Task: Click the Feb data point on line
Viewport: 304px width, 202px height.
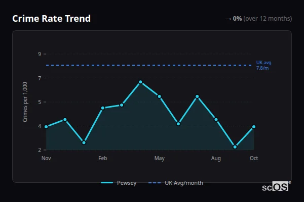Action: point(103,108)
